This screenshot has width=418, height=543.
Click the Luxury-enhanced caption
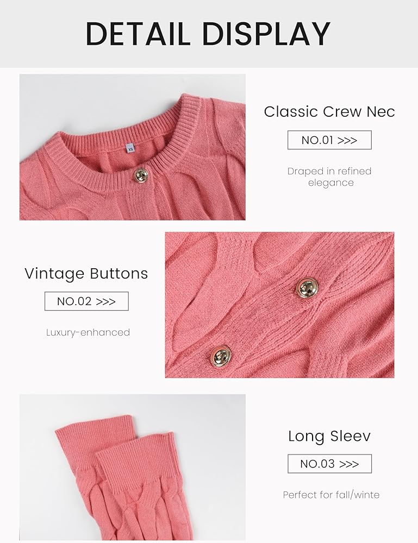88,332
